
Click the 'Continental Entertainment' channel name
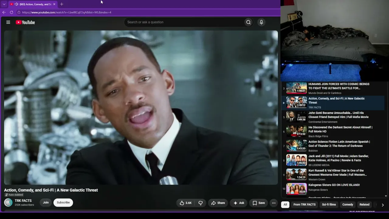tap(323, 122)
